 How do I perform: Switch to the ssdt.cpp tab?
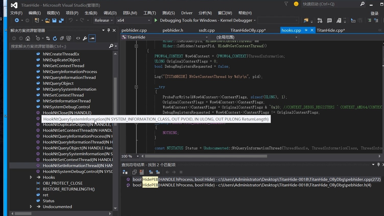(207, 30)
